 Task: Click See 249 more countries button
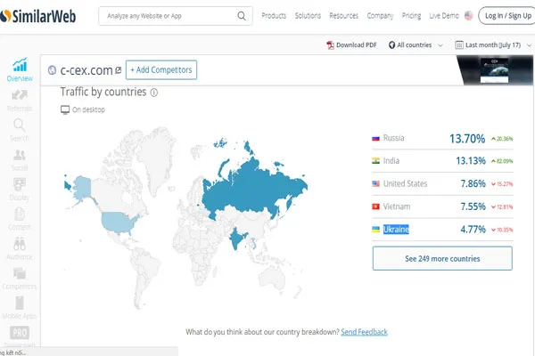[x=442, y=259]
